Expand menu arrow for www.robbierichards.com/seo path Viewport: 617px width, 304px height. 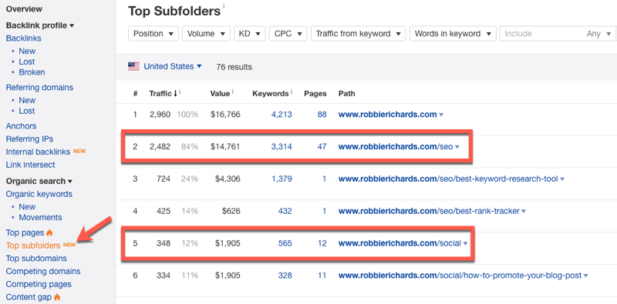(457, 147)
